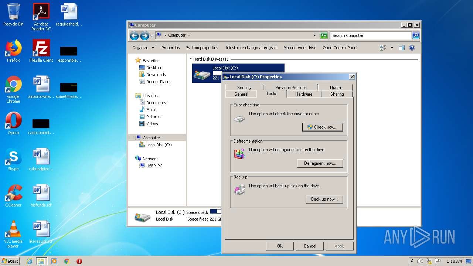Select the requiresheld document icon on desktop
The image size is (473, 266).
click(x=69, y=15)
